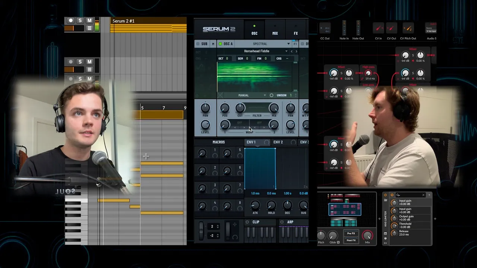Image resolution: width=477 pixels, height=268 pixels.
Task: Click the wavetable spectral display
Action: (x=255, y=77)
